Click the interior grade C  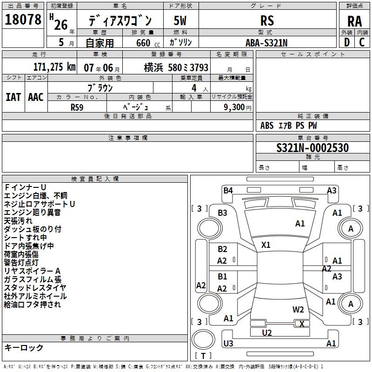pyautogui.click(x=362, y=42)
